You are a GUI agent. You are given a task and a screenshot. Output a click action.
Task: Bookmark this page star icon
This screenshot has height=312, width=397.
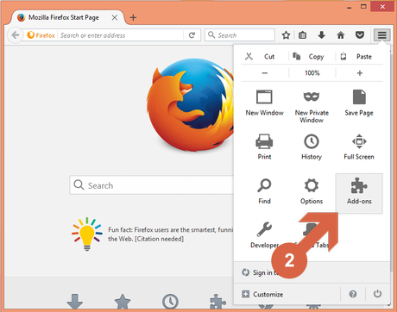(x=286, y=35)
